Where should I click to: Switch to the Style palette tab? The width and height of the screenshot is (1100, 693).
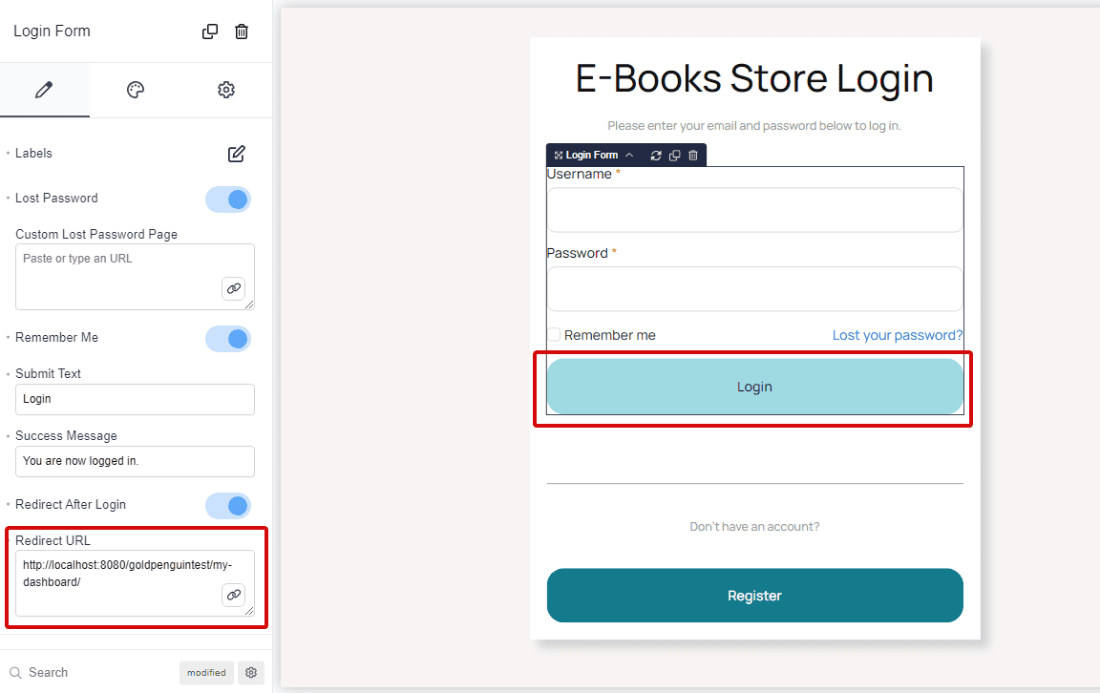point(136,90)
